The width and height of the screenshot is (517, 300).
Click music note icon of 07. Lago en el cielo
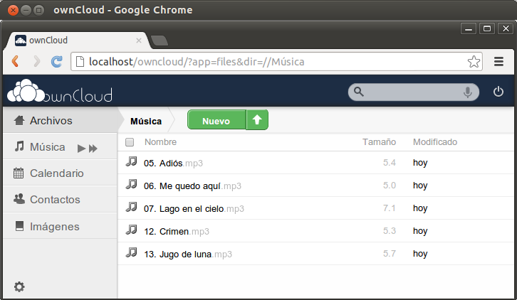131,207
